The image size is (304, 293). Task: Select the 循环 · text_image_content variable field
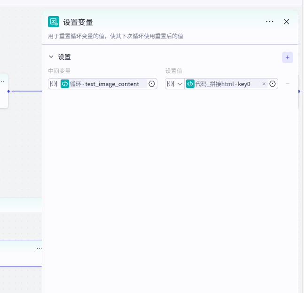(106, 84)
